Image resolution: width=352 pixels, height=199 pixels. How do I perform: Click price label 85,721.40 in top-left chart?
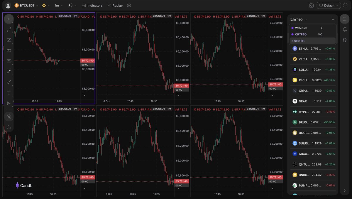click(87, 60)
